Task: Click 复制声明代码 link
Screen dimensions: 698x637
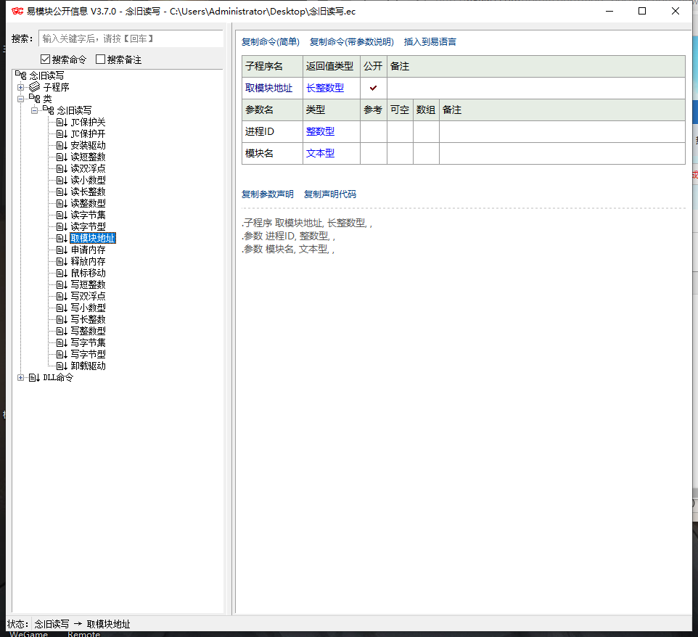Action: point(330,194)
